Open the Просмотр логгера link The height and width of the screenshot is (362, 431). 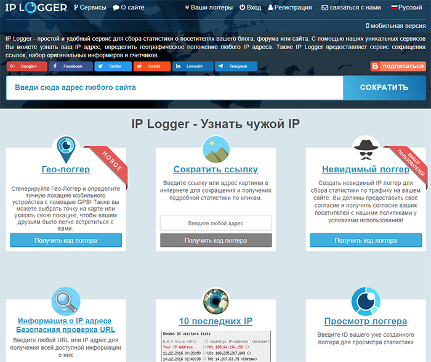coord(366,321)
